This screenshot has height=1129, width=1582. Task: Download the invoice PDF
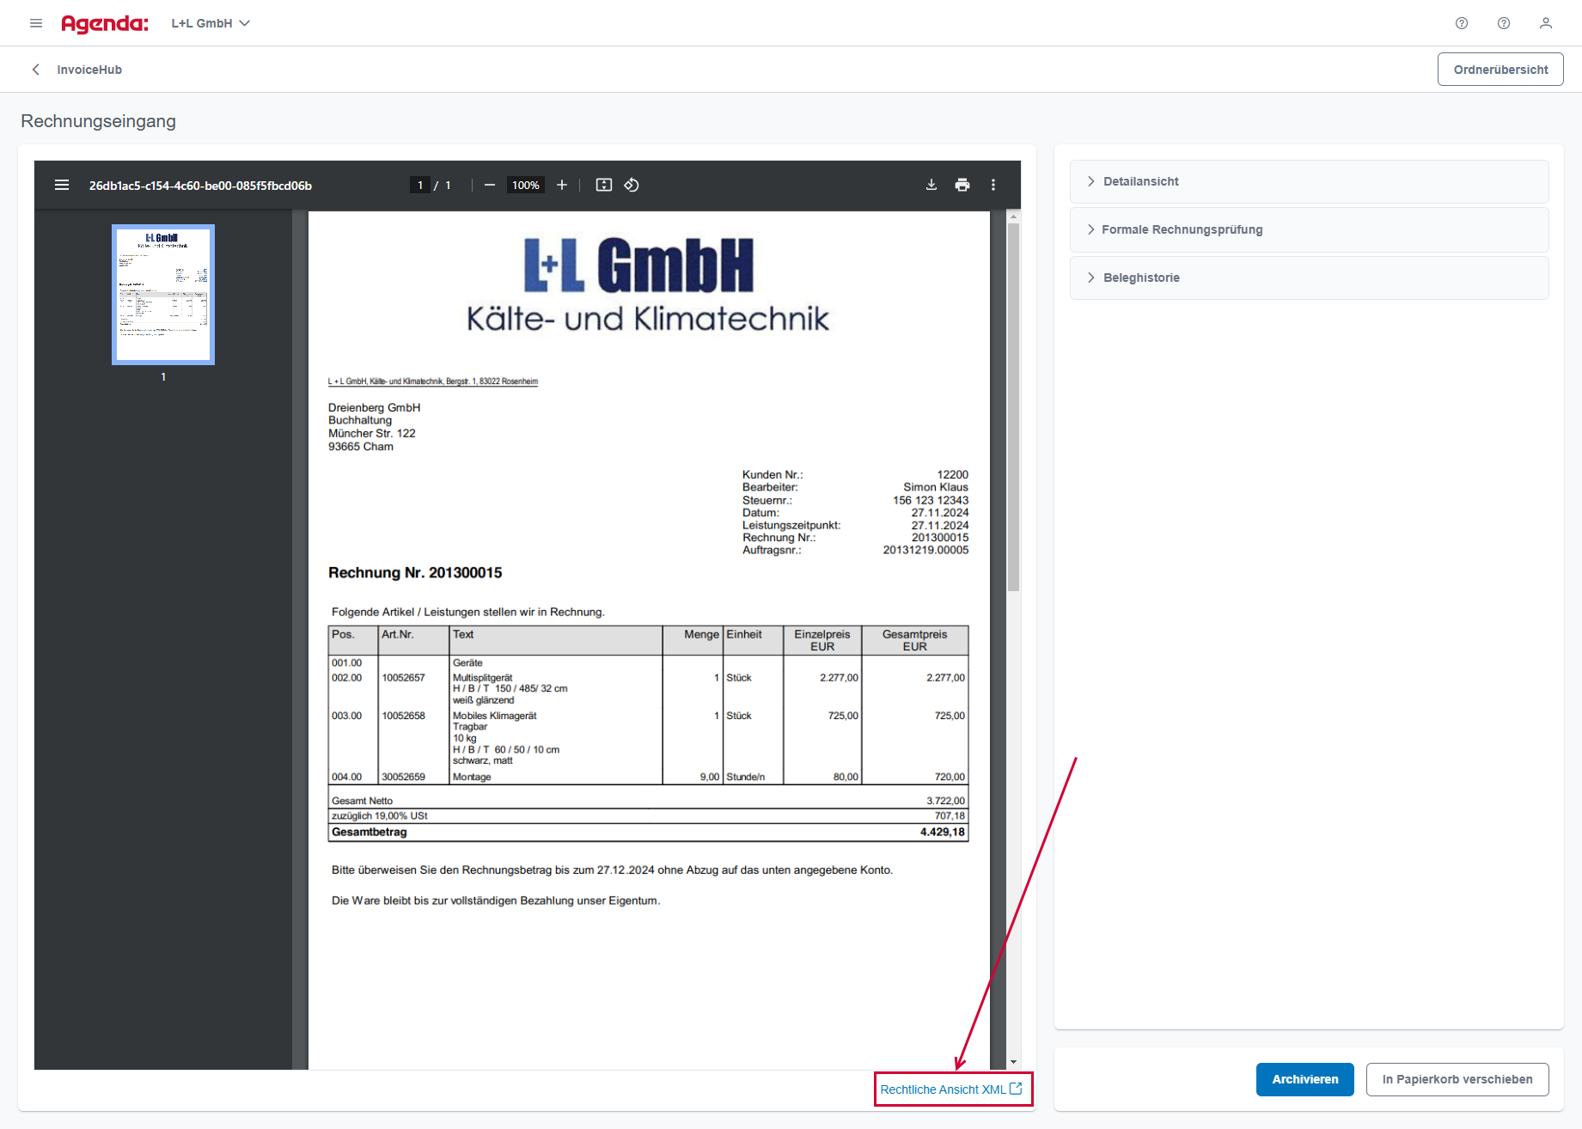pos(931,185)
